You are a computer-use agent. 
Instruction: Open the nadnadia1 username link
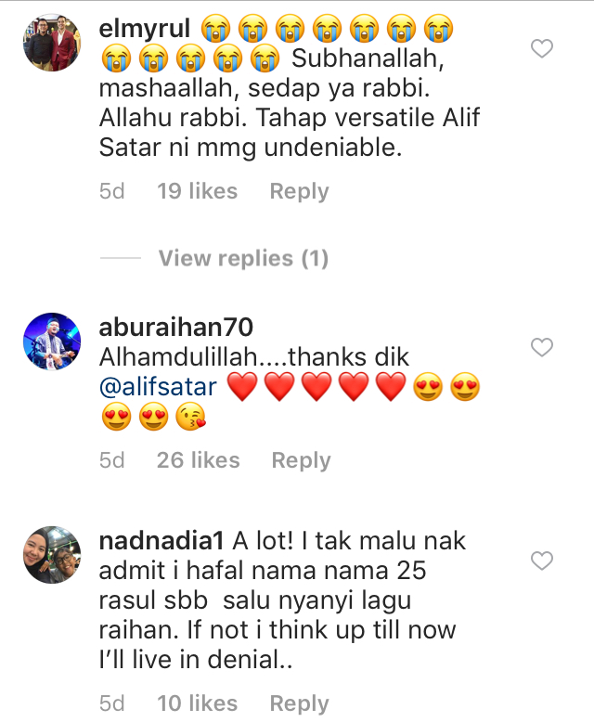161,541
